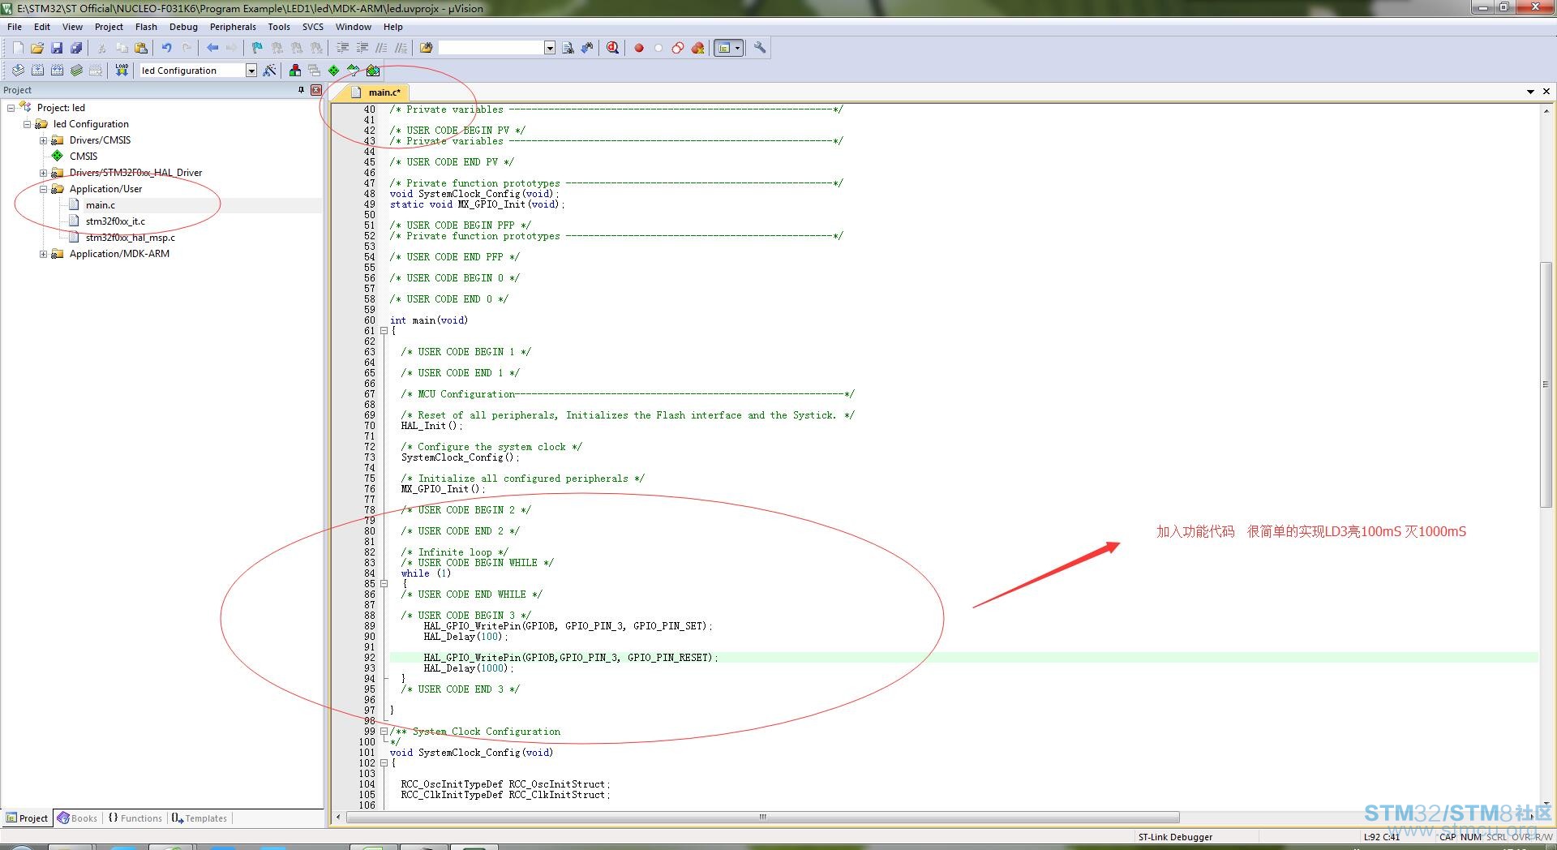Click the Disable All Breakpoints icon
Viewport: 1557px width, 850px height.
tap(678, 48)
